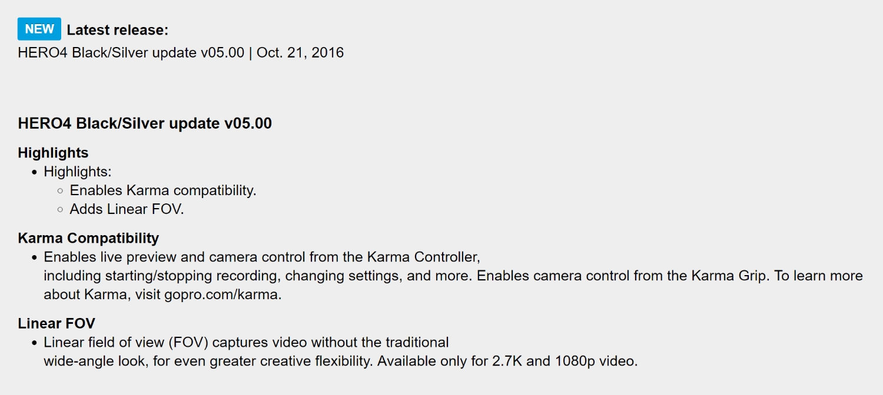Click the words 'Karma Controller' in the paragraph
Image resolution: width=883 pixels, height=395 pixels.
point(423,257)
